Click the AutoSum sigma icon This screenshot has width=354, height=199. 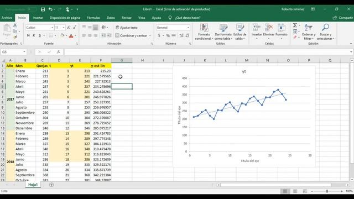[295, 25]
